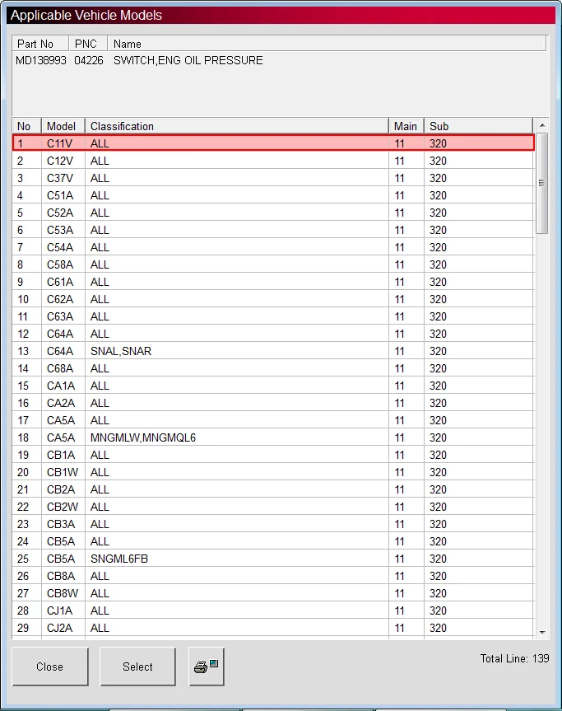Viewport: 562px width, 711px height.
Task: Click the Select button
Action: [137, 667]
